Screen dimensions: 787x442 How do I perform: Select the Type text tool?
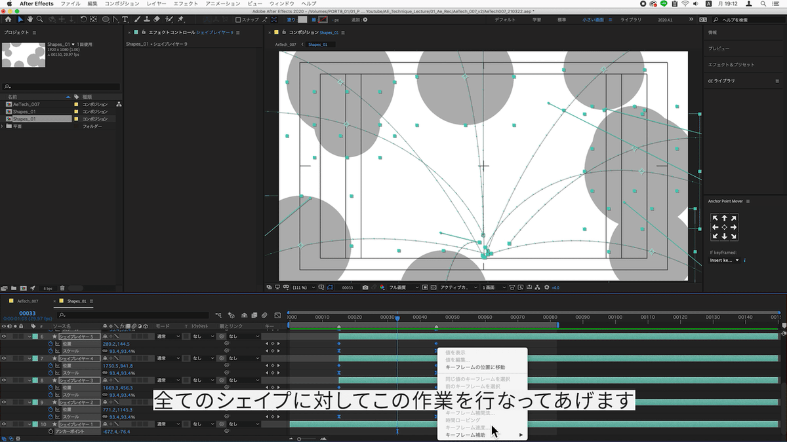pos(125,20)
